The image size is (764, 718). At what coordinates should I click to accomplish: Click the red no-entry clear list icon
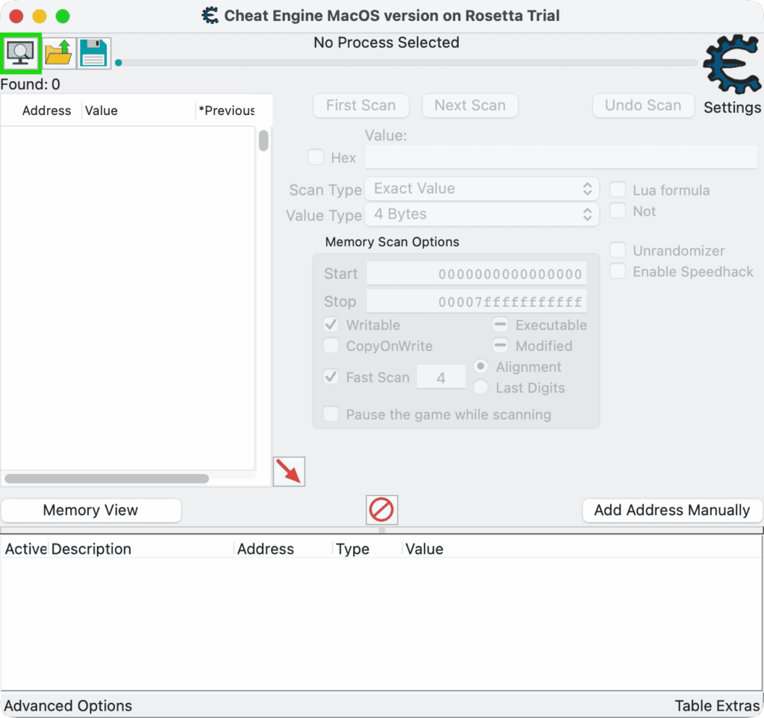(x=382, y=510)
